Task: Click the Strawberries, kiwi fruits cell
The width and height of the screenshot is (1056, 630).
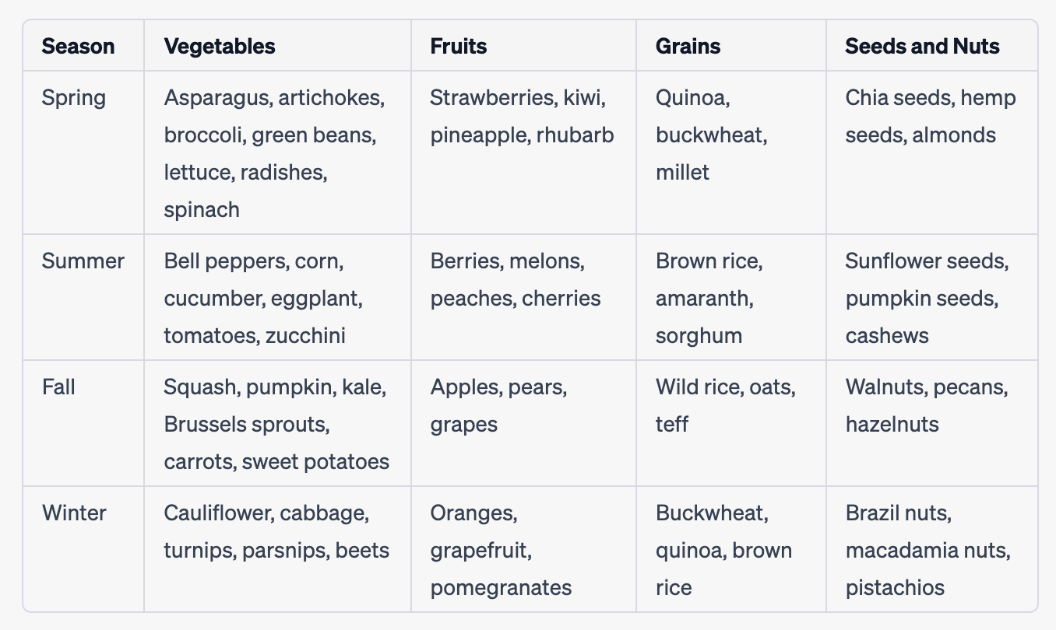Action: (x=522, y=117)
